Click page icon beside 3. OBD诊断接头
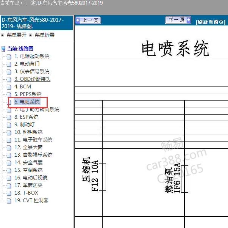This screenshot has width=228, height=228. 9,79
